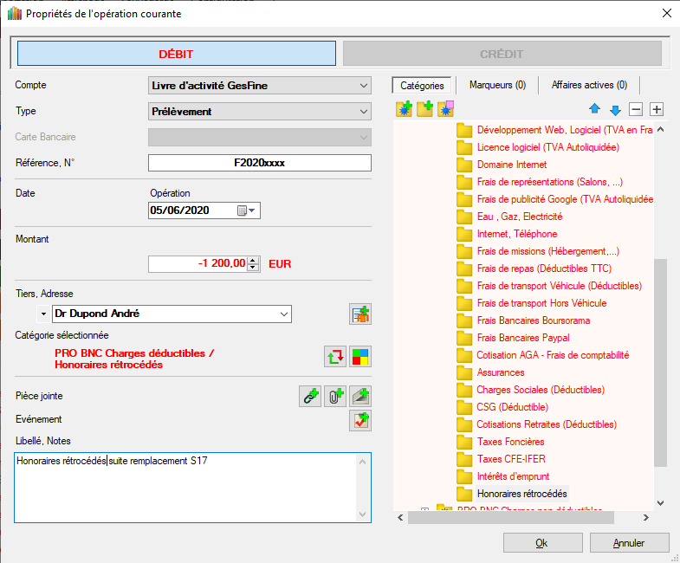The width and height of the screenshot is (680, 563).
Task: Click the blue up arrow above category tree
Action: (x=594, y=109)
